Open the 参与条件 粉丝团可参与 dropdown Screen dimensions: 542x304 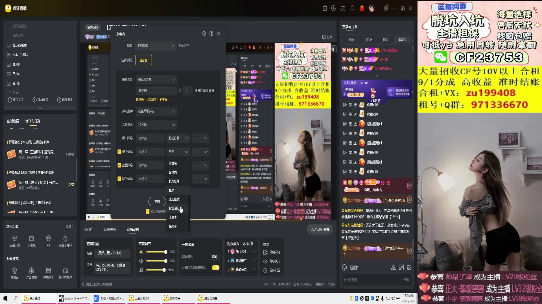tap(156, 111)
